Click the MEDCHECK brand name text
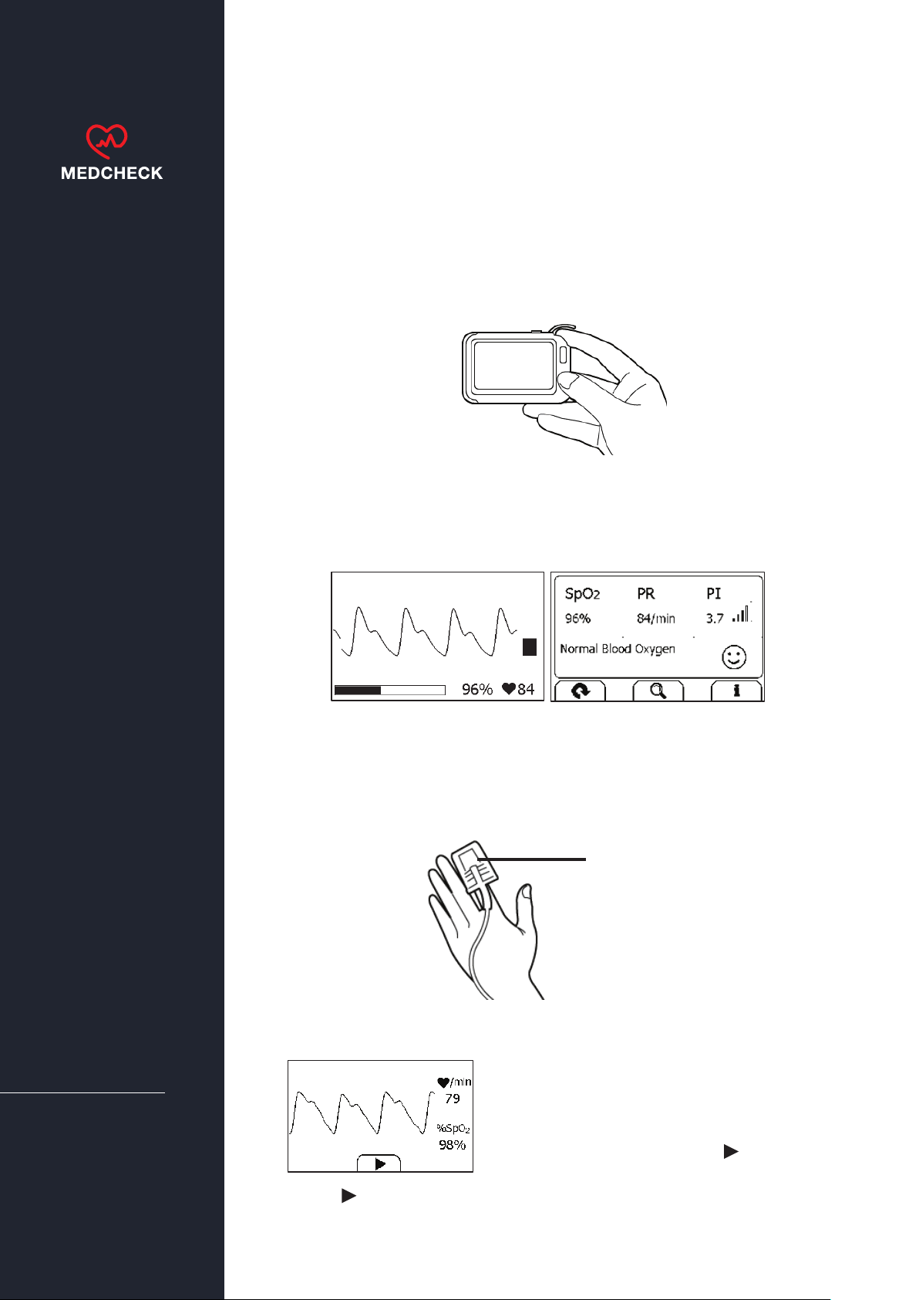The width and height of the screenshot is (919, 1300). tap(112, 174)
